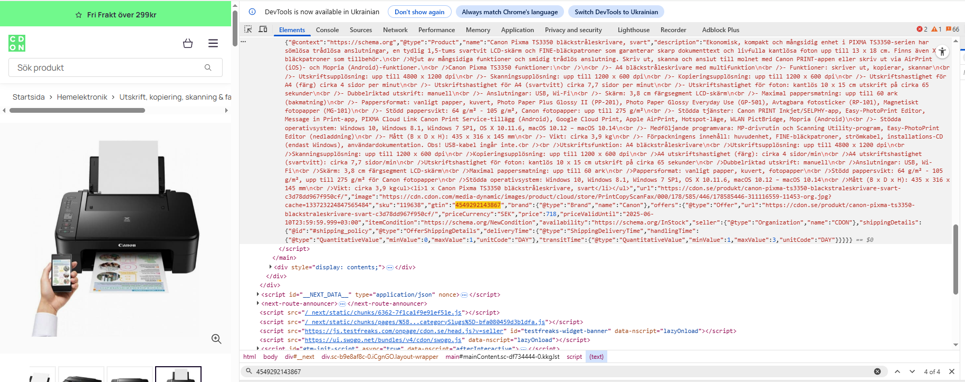This screenshot has width=965, height=382.
Task: Open the Adblock Plus tab
Action: [721, 30]
